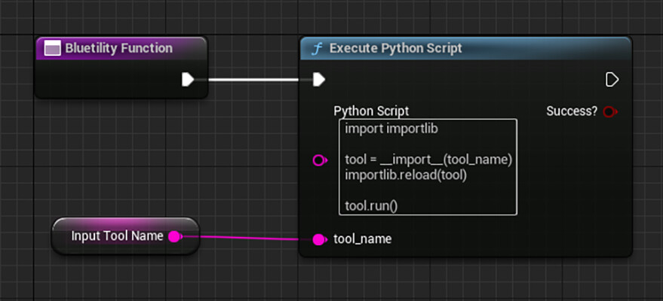Image resolution: width=663 pixels, height=301 pixels.
Task: Click the Bluetility Function node icon
Action: (x=52, y=49)
